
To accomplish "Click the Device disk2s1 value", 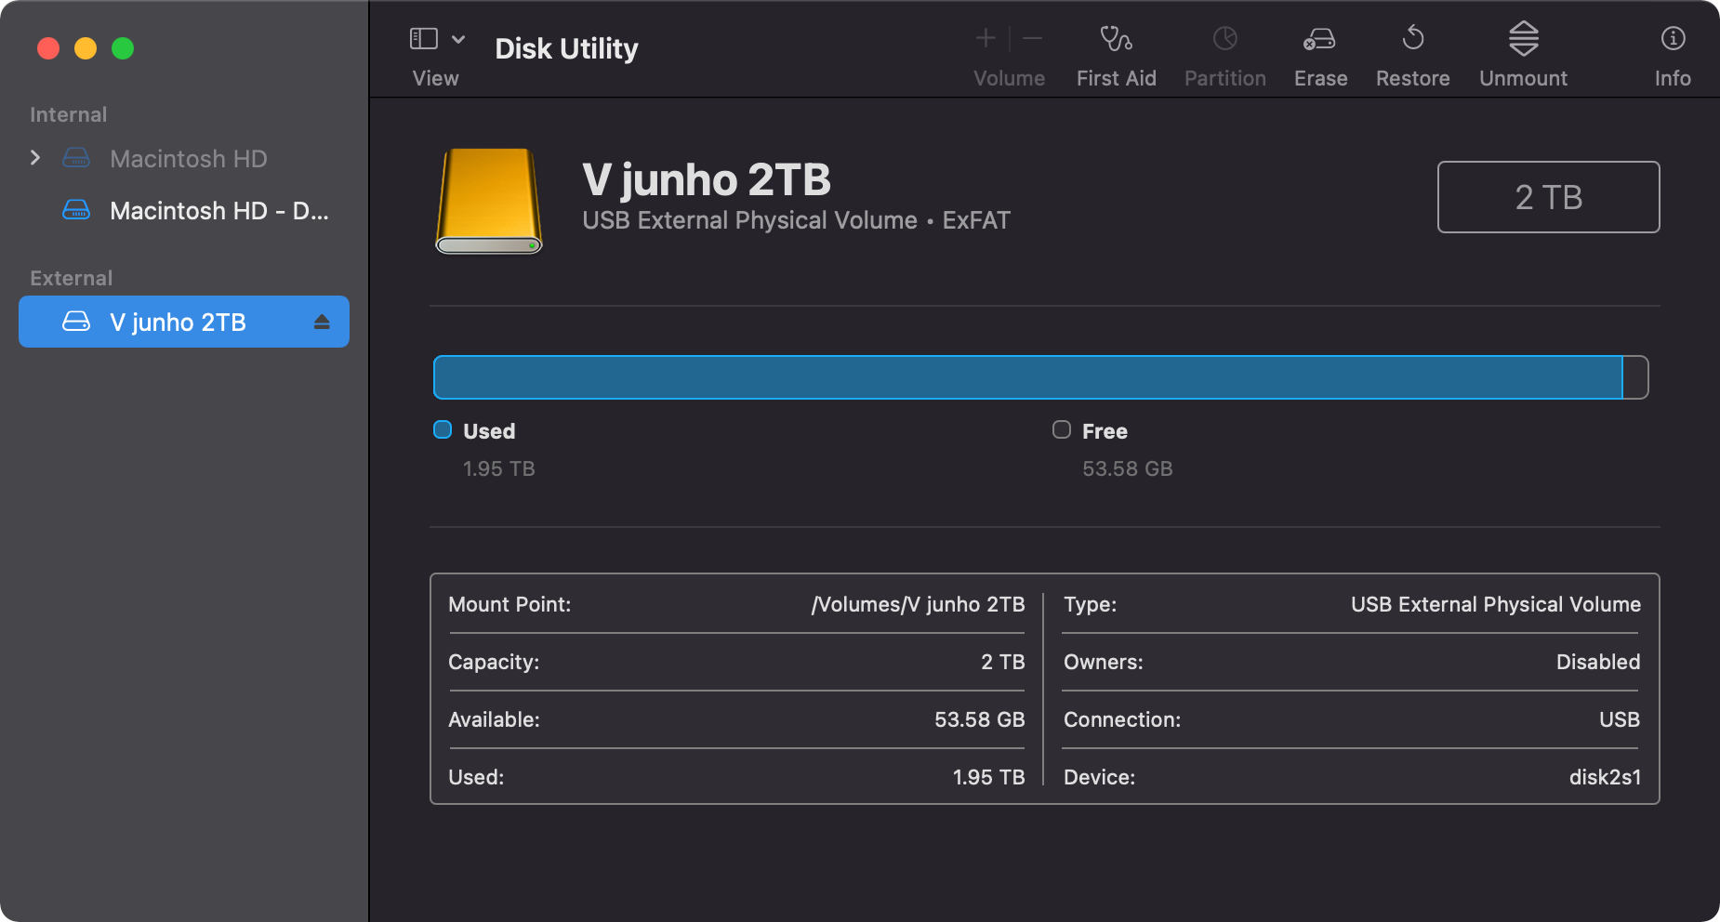I will point(1606,777).
